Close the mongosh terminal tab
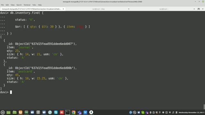Image resolution: width=205 pixels, height=115 pixels. click(63, 9)
